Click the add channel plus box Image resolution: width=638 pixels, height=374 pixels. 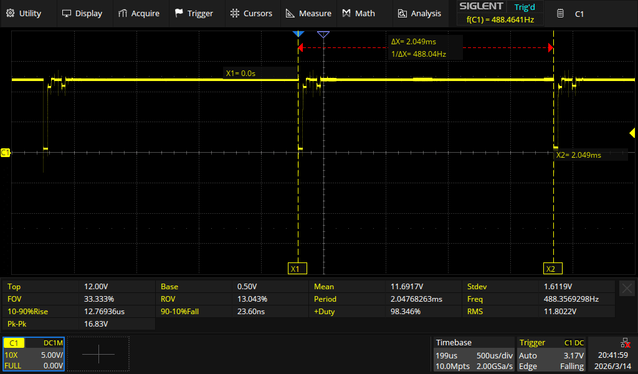(98, 354)
